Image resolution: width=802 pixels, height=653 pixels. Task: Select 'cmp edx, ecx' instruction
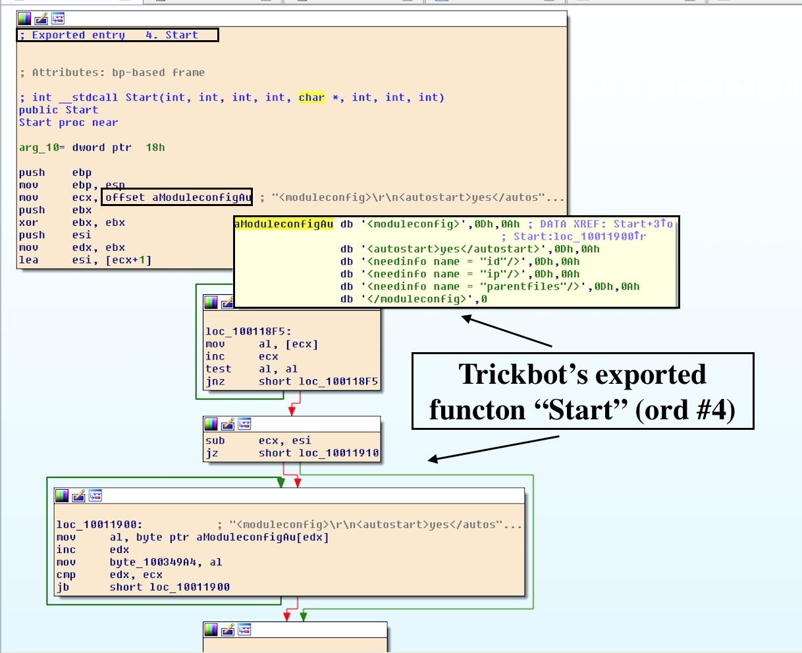[109, 575]
